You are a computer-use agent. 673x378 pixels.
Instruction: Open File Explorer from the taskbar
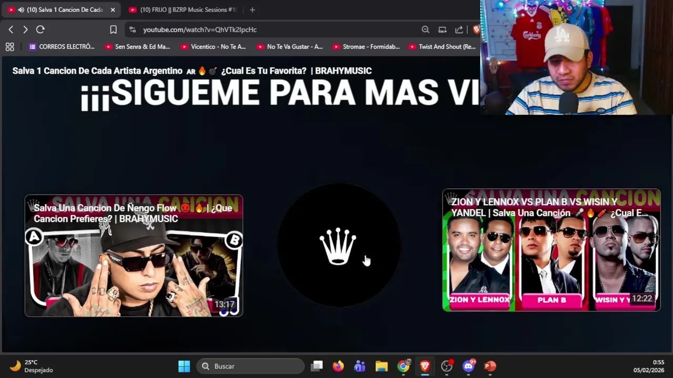pyautogui.click(x=381, y=366)
